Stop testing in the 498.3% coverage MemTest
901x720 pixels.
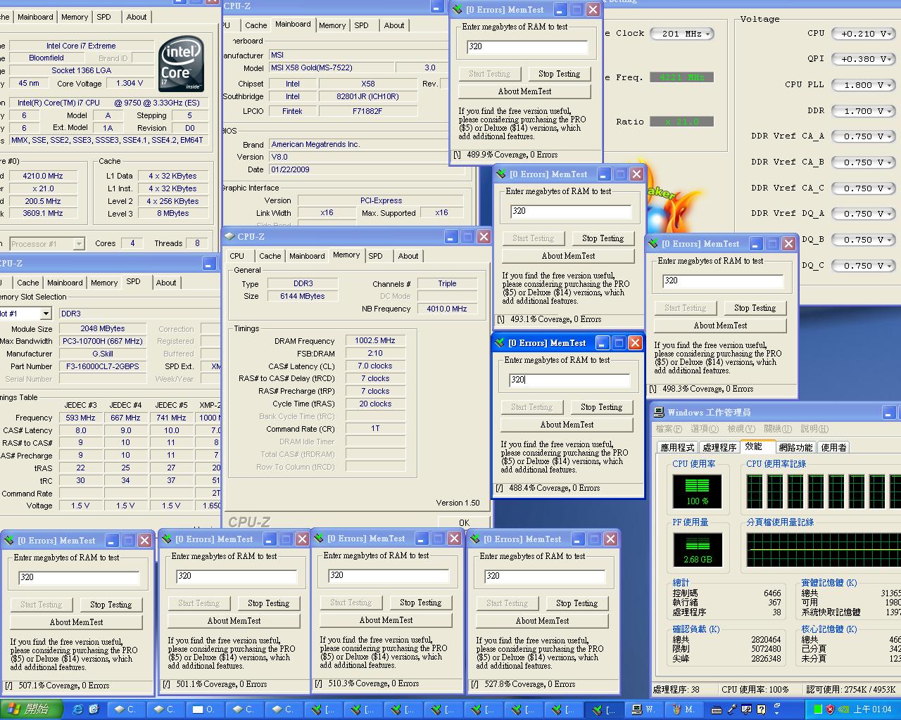pyautogui.click(x=755, y=308)
